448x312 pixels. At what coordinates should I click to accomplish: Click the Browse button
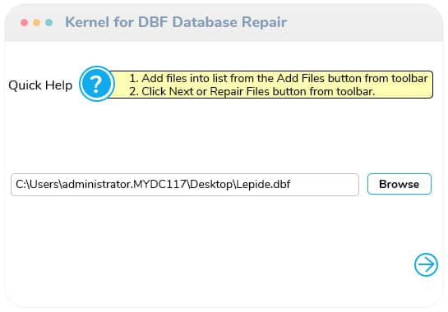400,184
